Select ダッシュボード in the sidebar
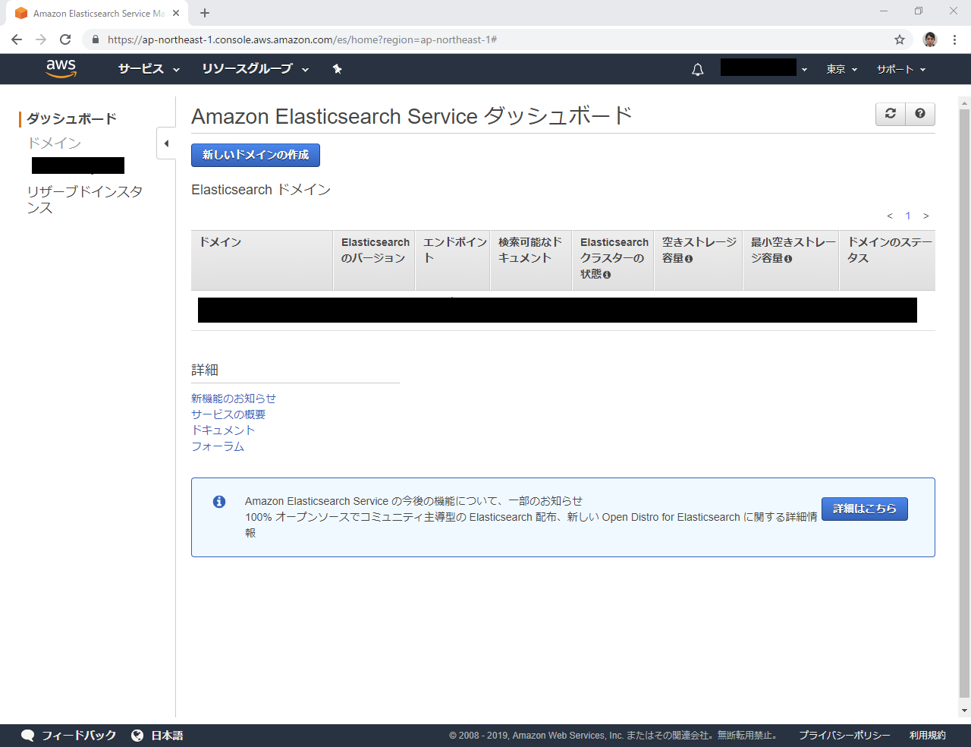 (x=72, y=118)
